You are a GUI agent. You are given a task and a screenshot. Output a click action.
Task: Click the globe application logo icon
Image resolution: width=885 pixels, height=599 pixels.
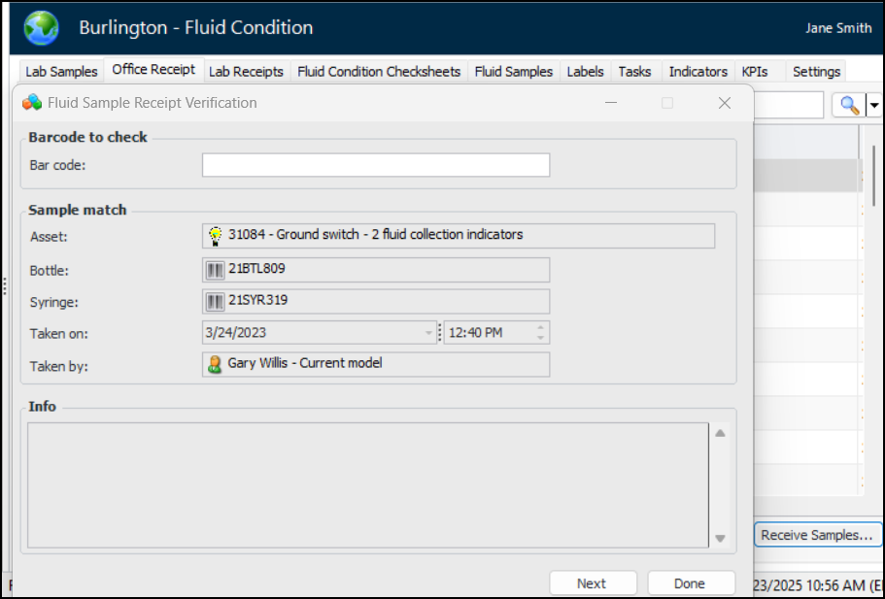(x=41, y=27)
